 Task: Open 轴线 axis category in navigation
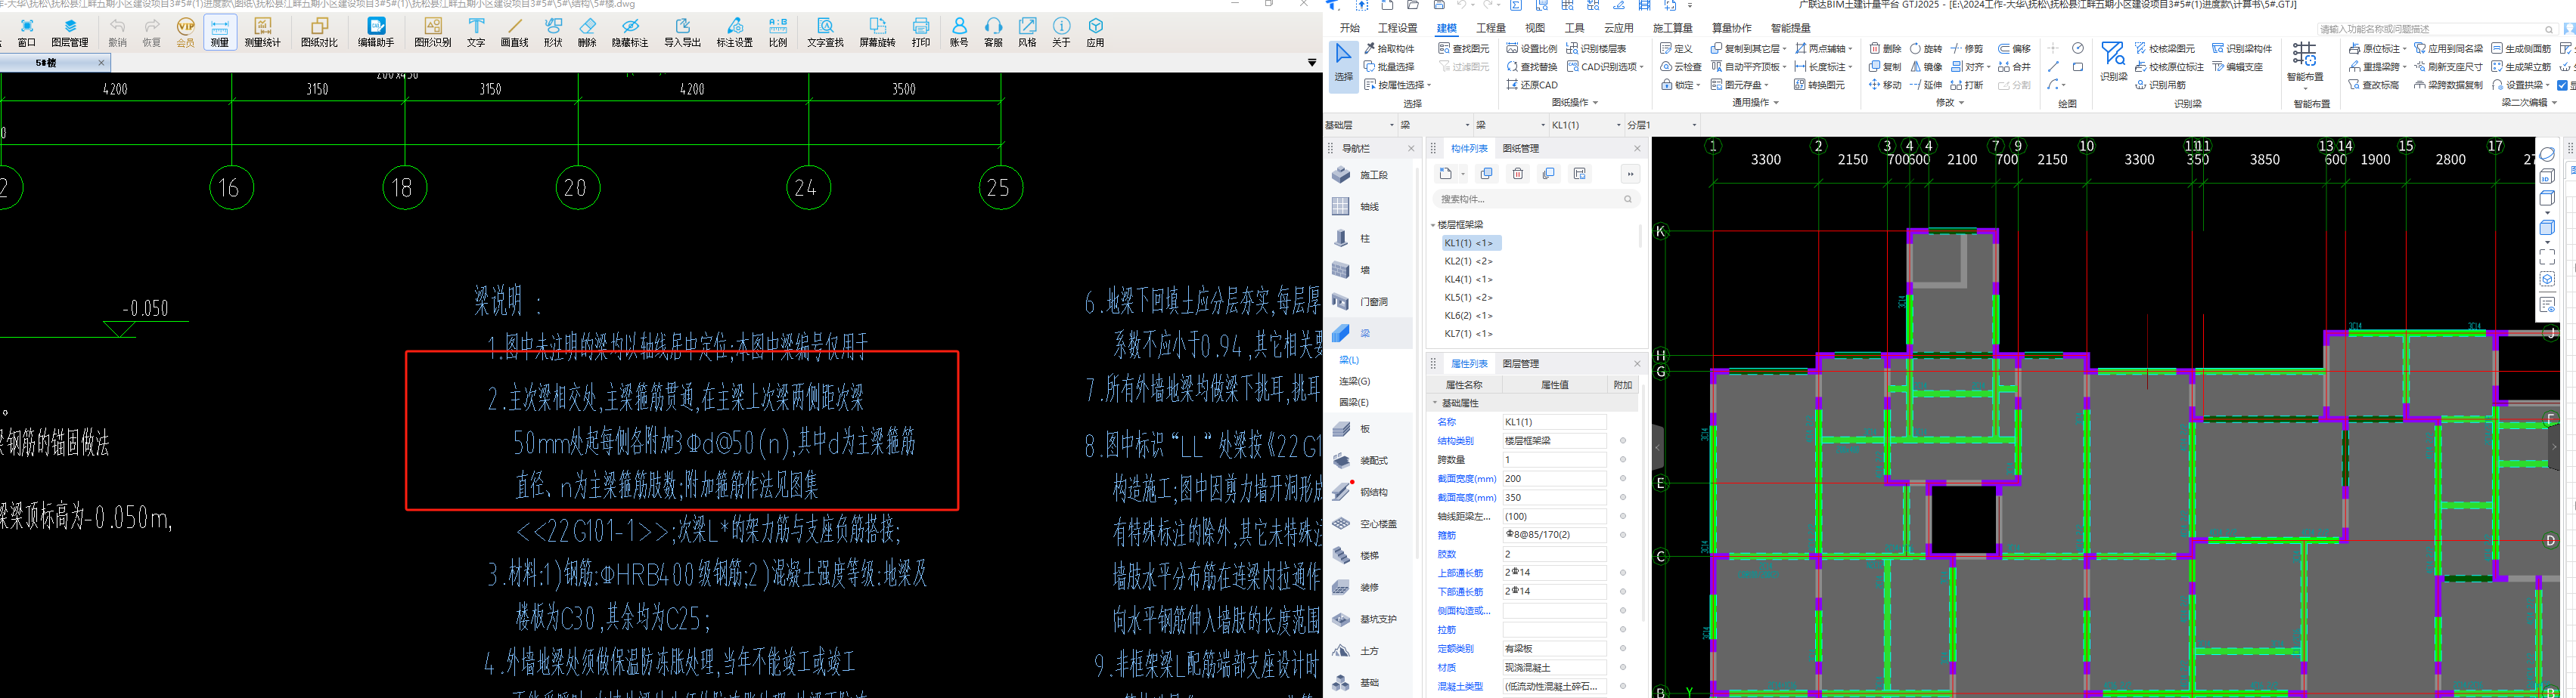pyautogui.click(x=1355, y=207)
